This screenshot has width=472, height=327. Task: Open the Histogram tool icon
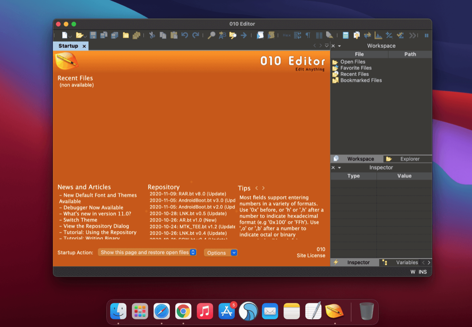378,35
